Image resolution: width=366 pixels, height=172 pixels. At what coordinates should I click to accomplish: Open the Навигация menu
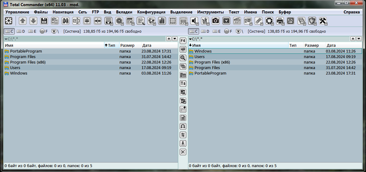click(63, 12)
